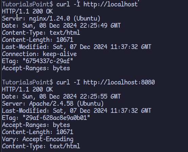Click the second Content-Length: 10671 line
188x152 pixels.
pos(38,132)
